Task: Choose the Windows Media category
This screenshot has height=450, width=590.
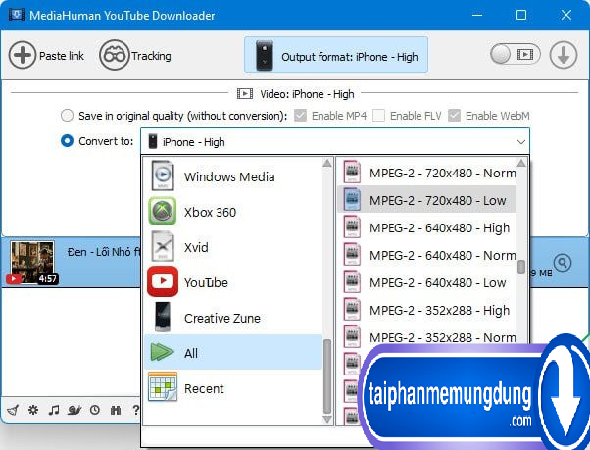Action: [233, 176]
